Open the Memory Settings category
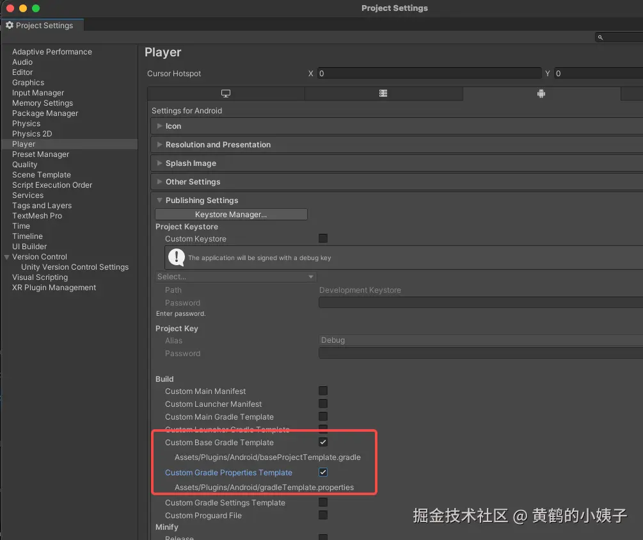643x540 pixels. point(42,103)
